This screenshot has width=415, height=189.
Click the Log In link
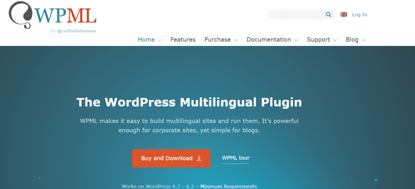tap(359, 15)
